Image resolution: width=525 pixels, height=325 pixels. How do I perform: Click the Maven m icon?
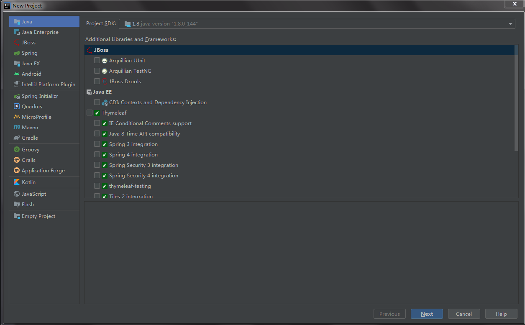17,127
